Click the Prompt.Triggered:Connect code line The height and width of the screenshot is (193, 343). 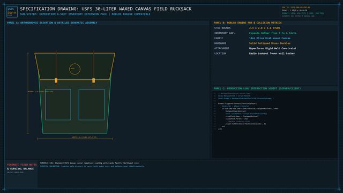click(x=237, y=103)
